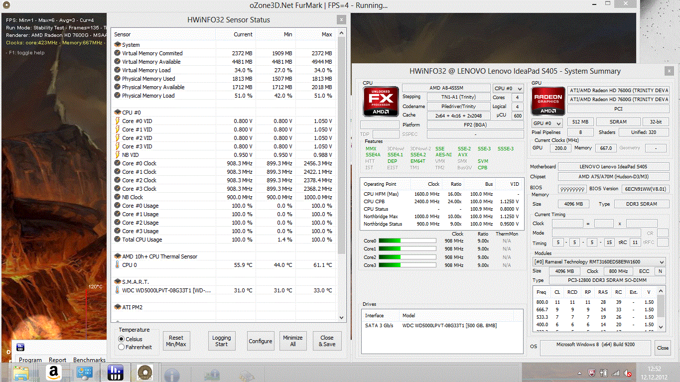Click the Max column header

[316, 34]
